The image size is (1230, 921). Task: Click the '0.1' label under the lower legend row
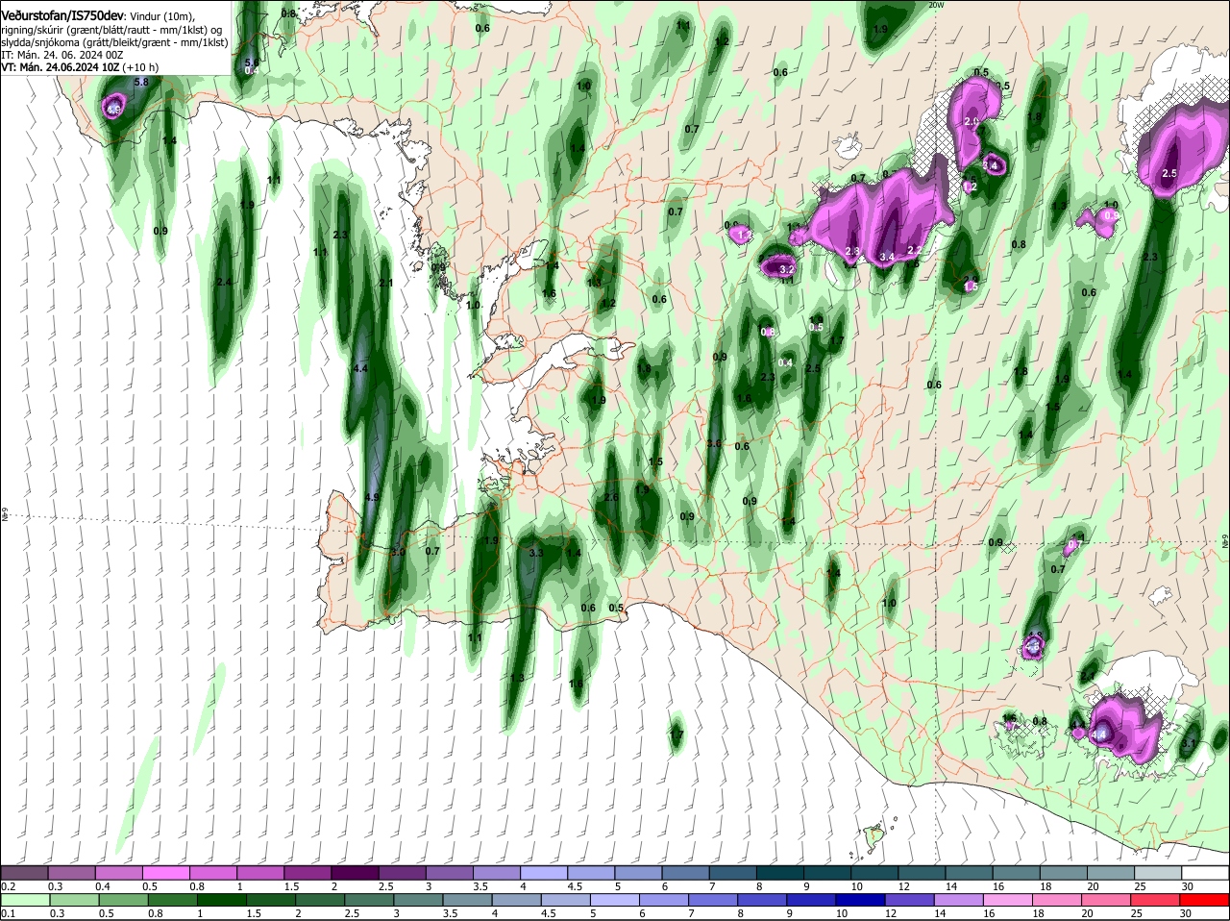point(8,913)
